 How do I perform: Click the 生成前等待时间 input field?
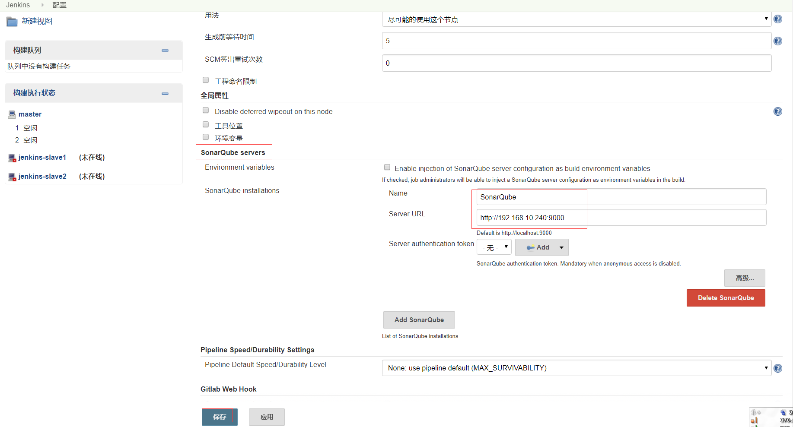(x=576, y=41)
